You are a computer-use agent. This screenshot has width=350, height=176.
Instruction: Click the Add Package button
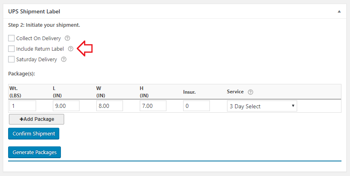[x=37, y=119]
